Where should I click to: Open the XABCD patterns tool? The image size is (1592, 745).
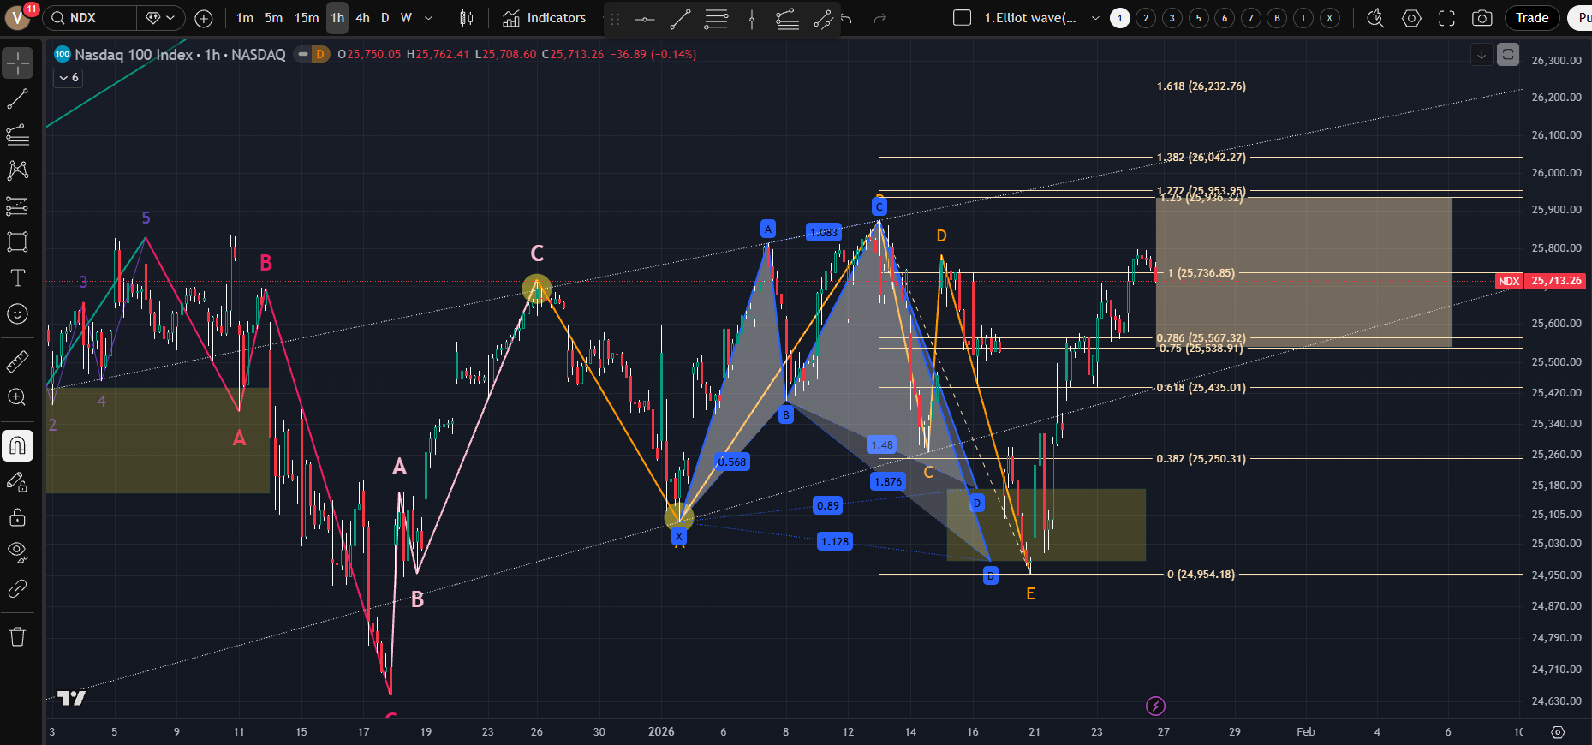17,170
